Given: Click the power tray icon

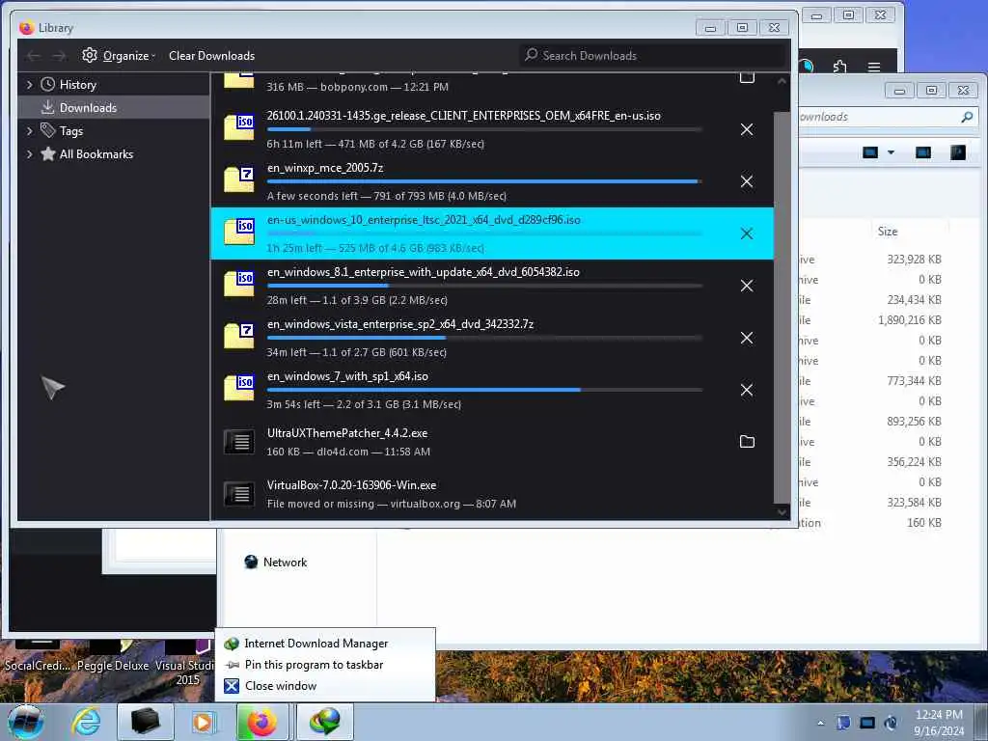Looking at the screenshot, I should (891, 724).
